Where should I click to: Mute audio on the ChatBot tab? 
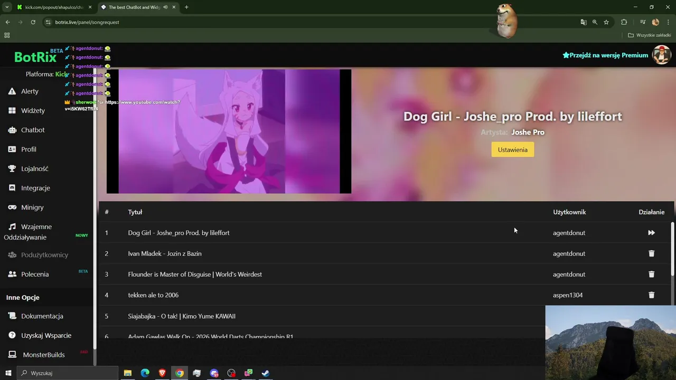click(166, 7)
